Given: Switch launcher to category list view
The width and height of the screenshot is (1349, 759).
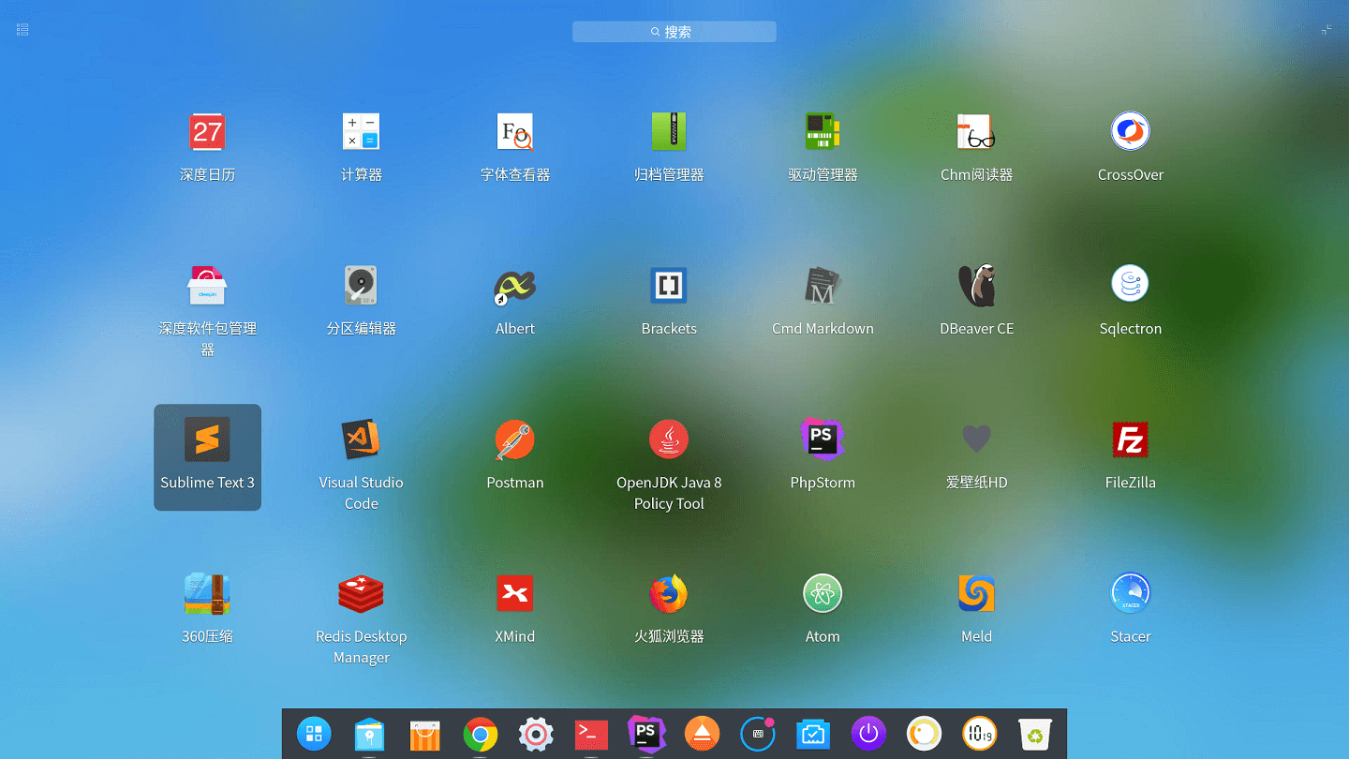Looking at the screenshot, I should point(22,30).
